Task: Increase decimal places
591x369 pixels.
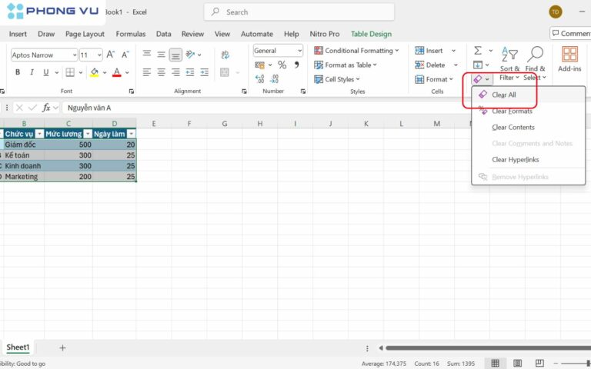Action: point(259,79)
